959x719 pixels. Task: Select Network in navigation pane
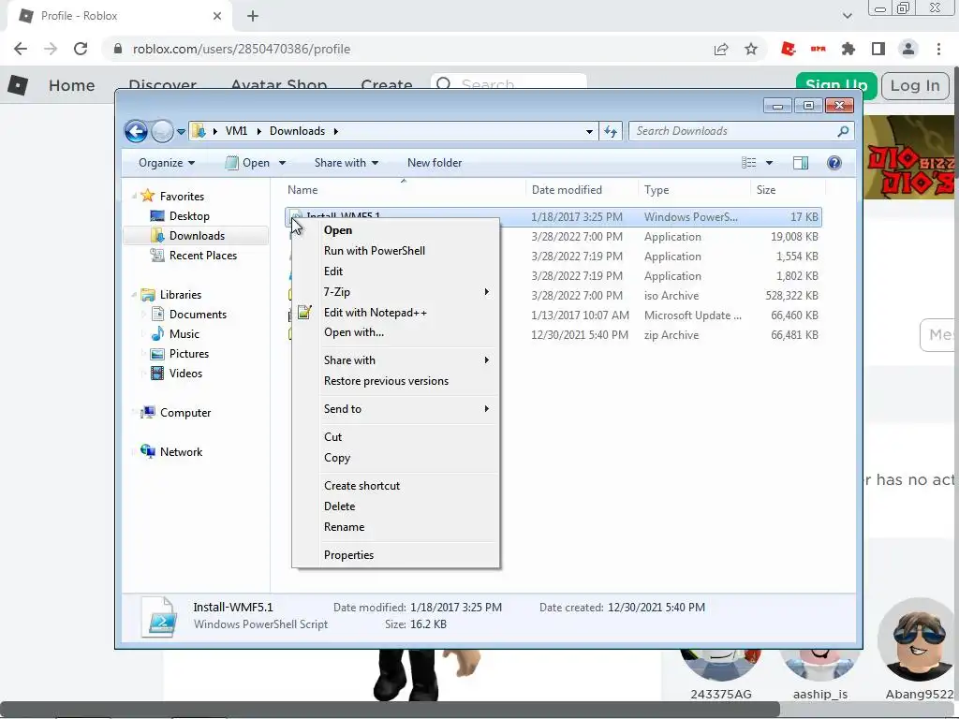click(x=181, y=452)
